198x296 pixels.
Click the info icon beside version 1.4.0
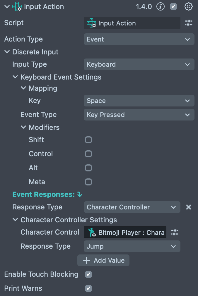click(160, 6)
